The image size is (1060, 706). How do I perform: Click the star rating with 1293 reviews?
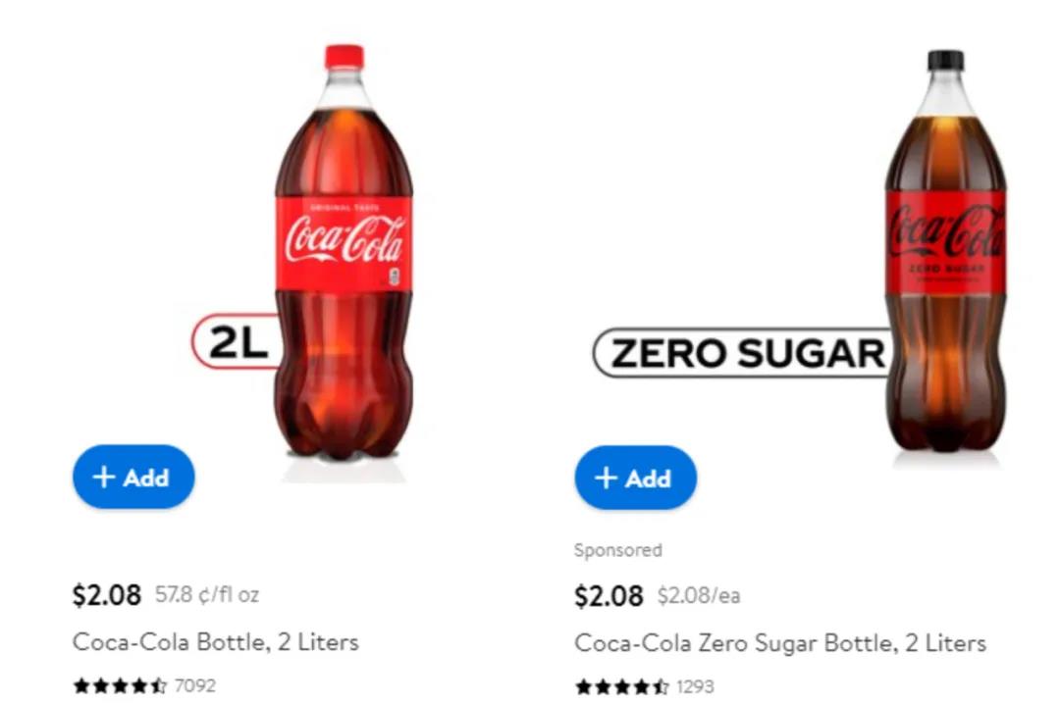pyautogui.click(x=622, y=686)
